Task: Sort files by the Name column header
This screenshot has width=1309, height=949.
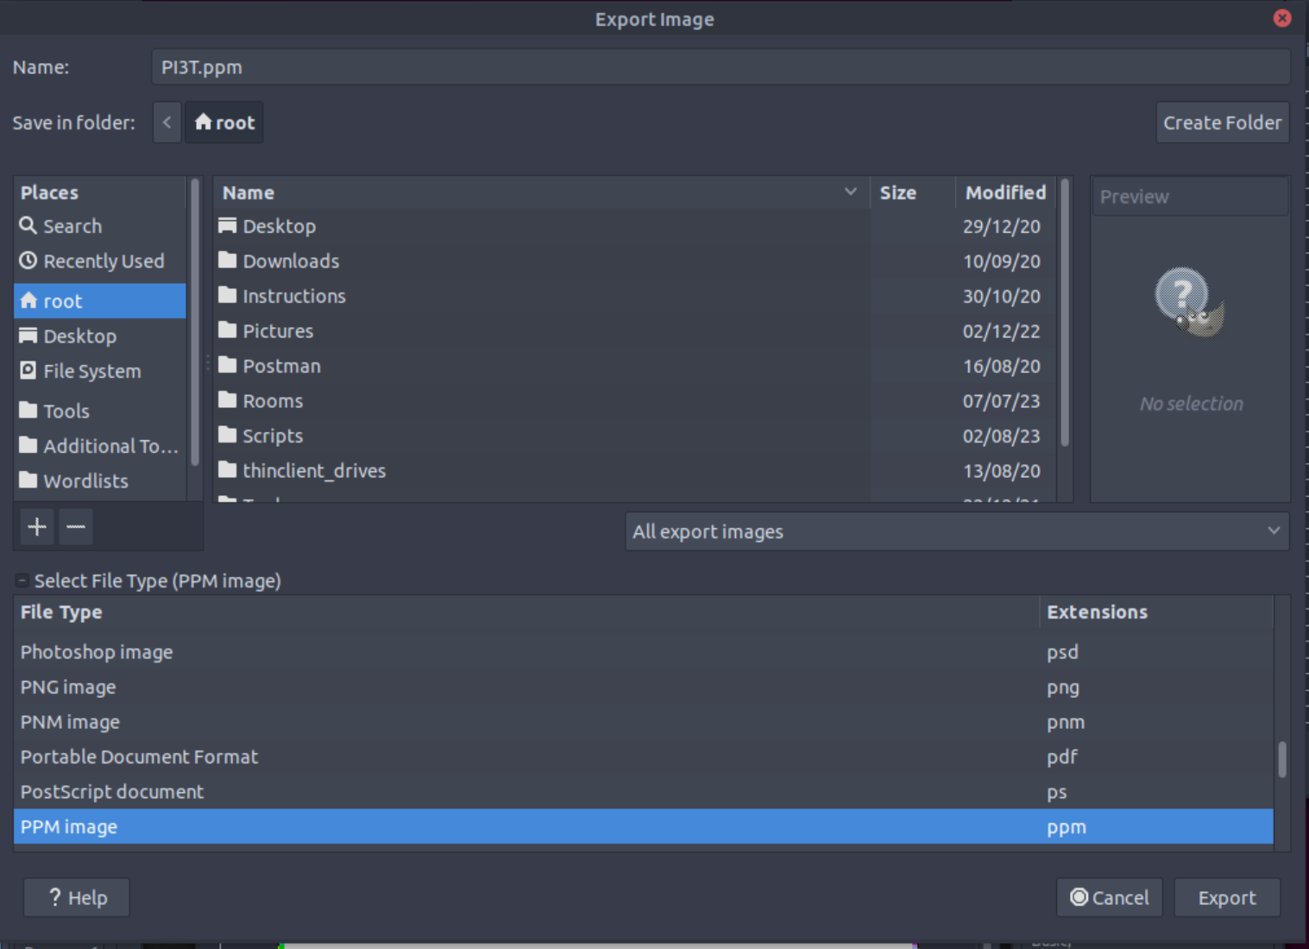Action: coord(541,192)
